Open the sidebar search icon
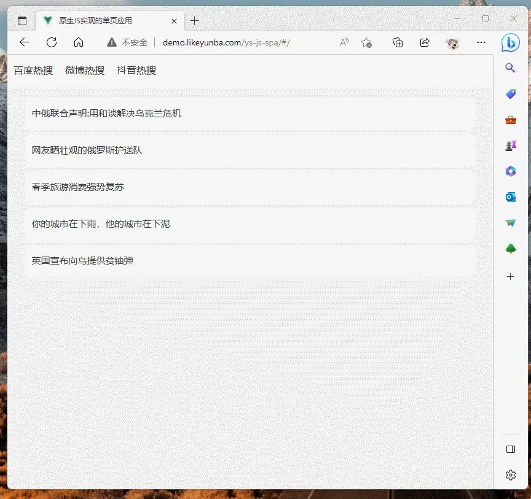Viewport: 531px width, 499px height. pyautogui.click(x=510, y=68)
